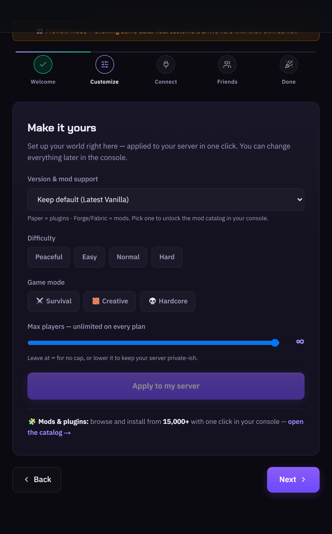Select Survival game mode with crossed swords
This screenshot has height=534, width=332.
(53, 301)
